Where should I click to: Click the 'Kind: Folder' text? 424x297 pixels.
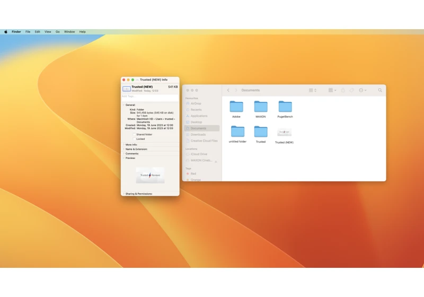coord(137,110)
